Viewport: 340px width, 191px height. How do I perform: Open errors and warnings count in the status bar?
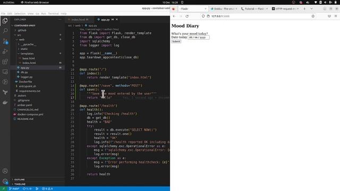(x=47, y=189)
